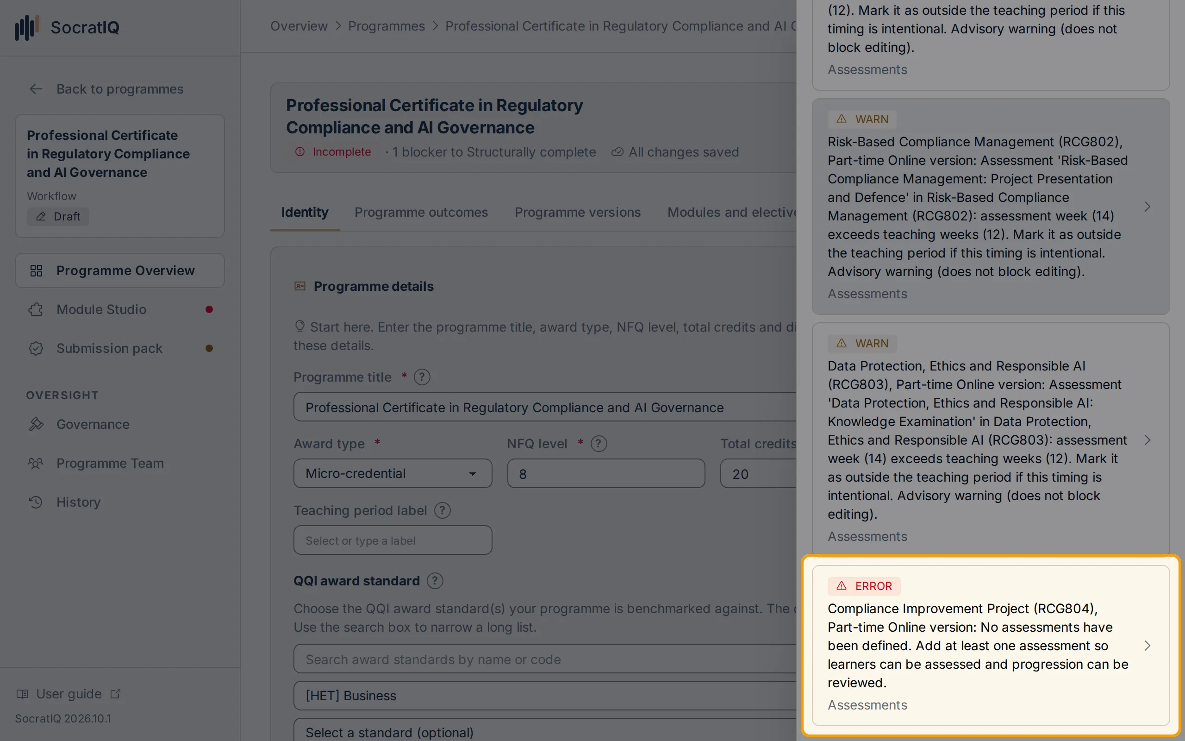Screen dimensions: 1185x741
Task: Click the external link icon next to User guide
Action: (116, 693)
